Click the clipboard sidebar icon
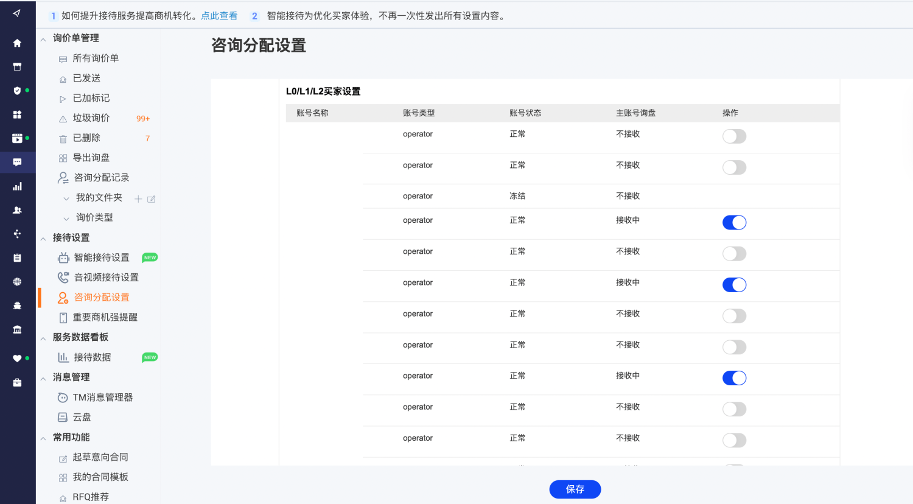Viewport: 913px width, 504px height. (x=17, y=258)
